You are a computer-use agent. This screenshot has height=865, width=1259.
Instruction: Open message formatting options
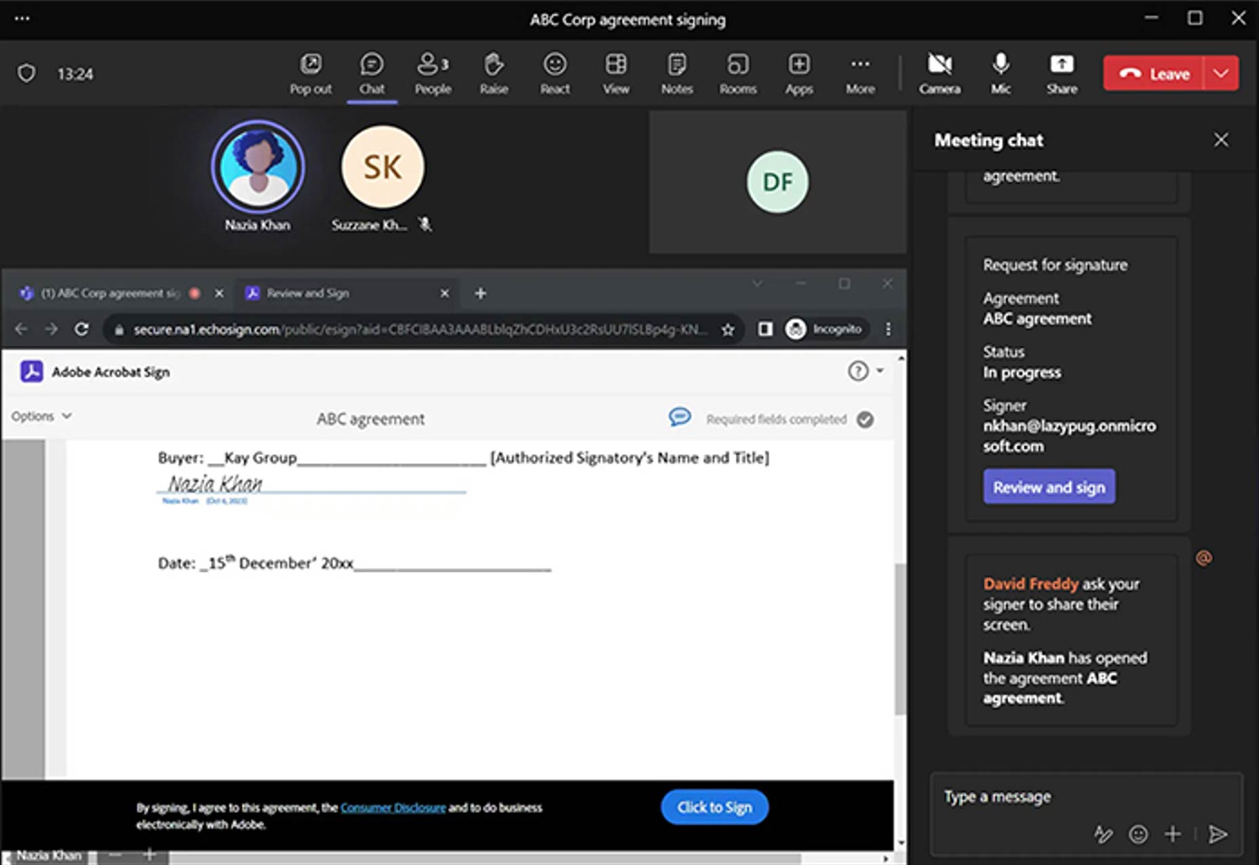click(x=1103, y=834)
